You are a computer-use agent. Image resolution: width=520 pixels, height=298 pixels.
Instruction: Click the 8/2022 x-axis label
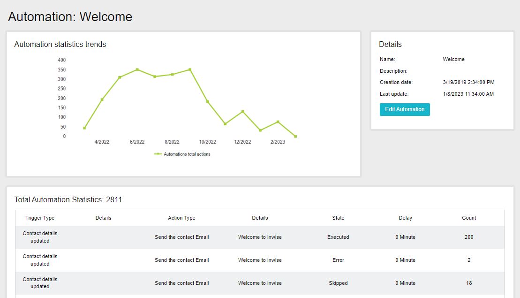(x=172, y=142)
